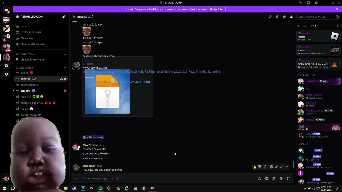Open the apps launcher icon
This screenshot has height=192, width=342.
[288, 178]
